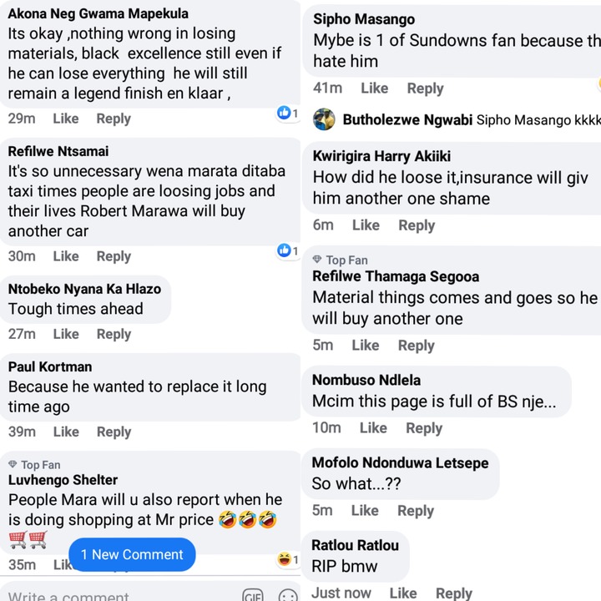Screen dimensions: 601x601
Task: Like Ratlou Ratlou's RIP bmw comment
Action: coord(403,593)
